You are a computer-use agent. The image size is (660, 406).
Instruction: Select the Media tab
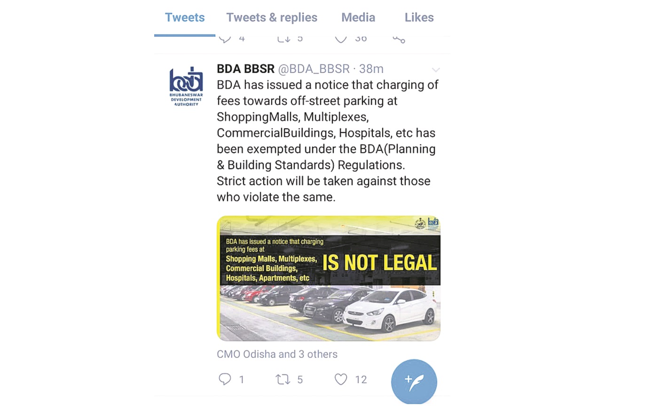tap(358, 18)
